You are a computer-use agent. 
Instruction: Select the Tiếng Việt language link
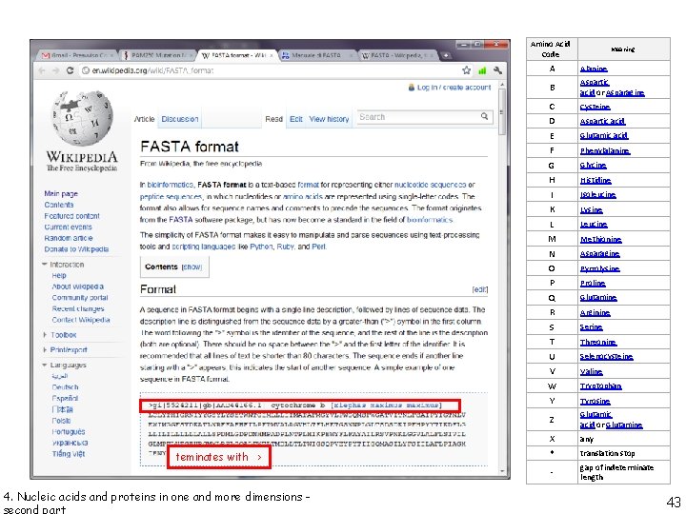coord(69,454)
